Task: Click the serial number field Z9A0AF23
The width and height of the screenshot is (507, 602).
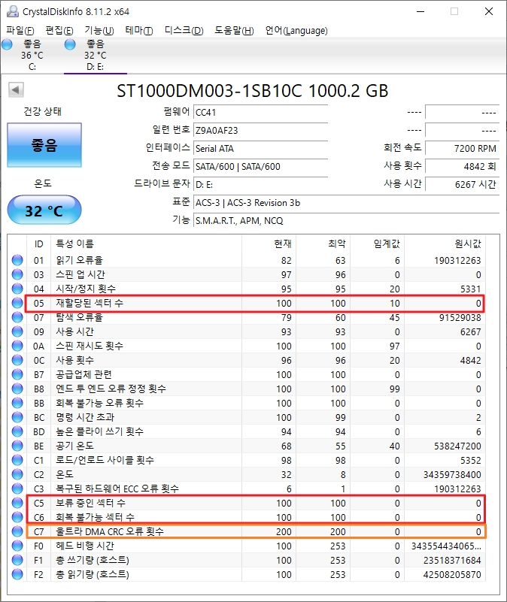Action: coord(260,131)
